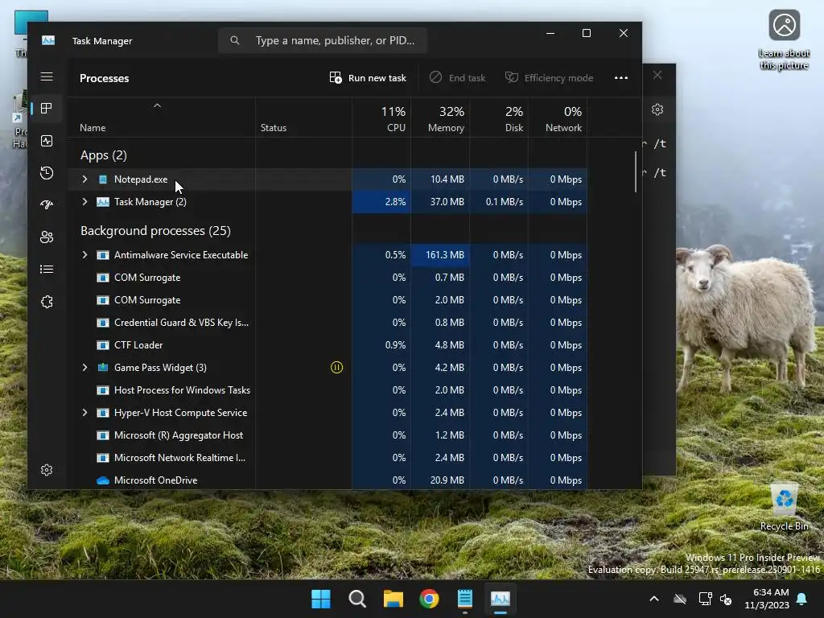Expand Hyper-V Host Compute Service group
The height and width of the screenshot is (618, 824).
click(84, 413)
